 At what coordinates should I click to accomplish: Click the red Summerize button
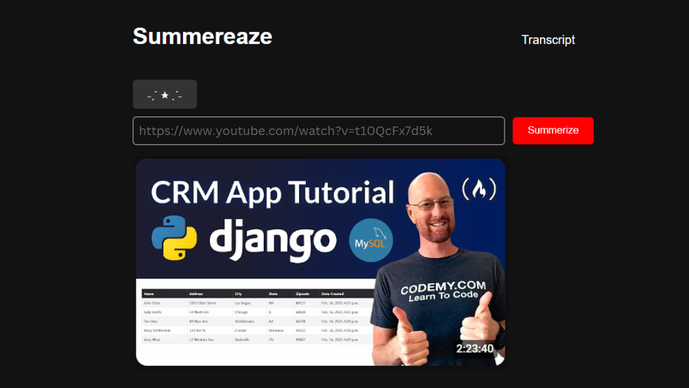point(553,131)
